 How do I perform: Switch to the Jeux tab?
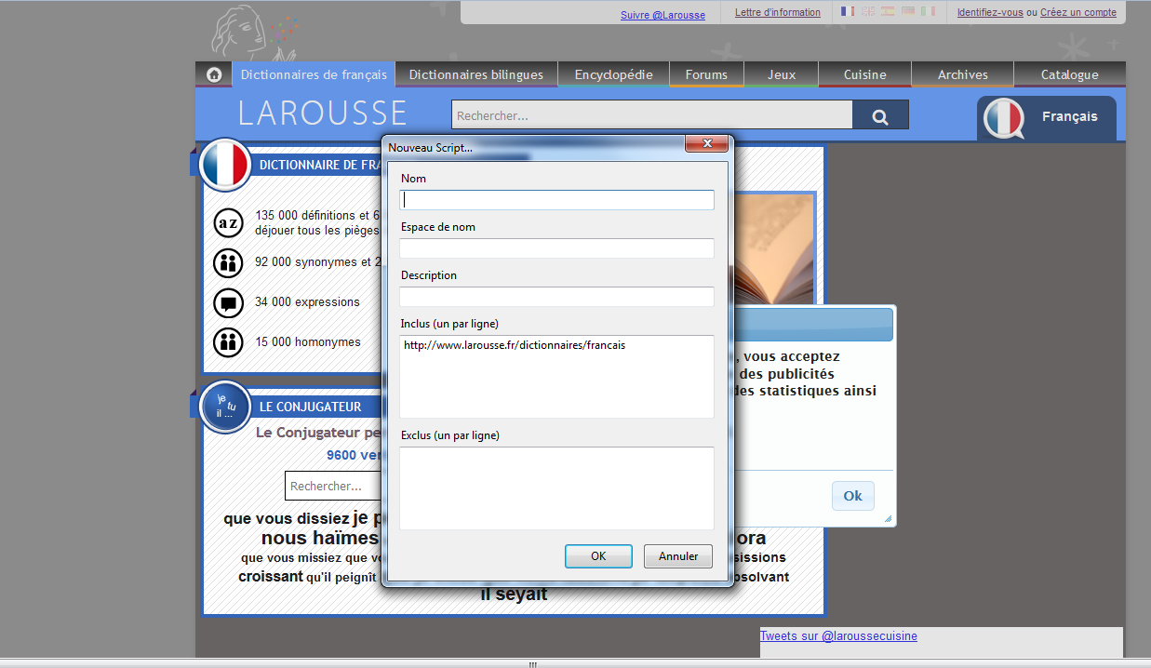point(782,74)
